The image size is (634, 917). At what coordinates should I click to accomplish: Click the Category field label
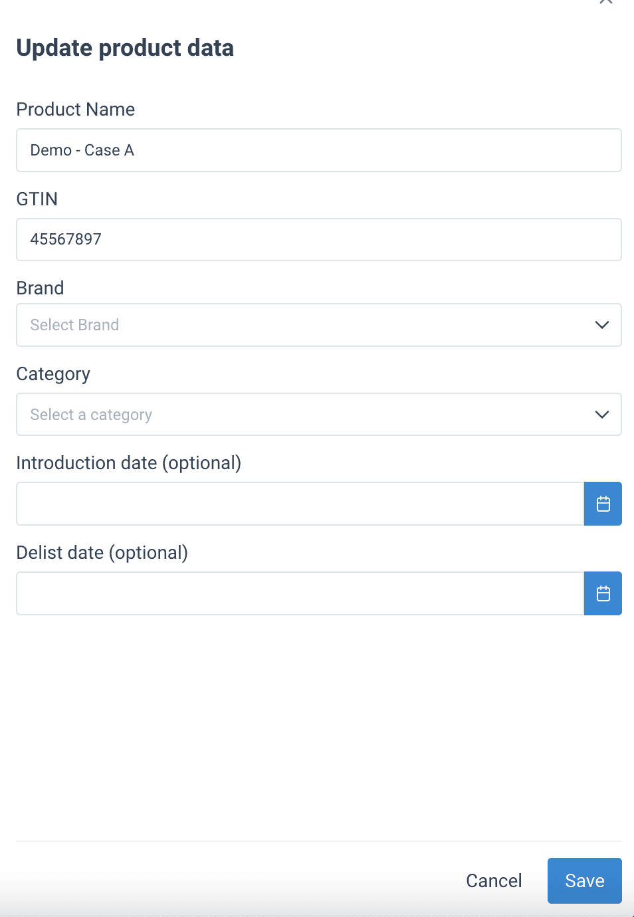tap(53, 374)
